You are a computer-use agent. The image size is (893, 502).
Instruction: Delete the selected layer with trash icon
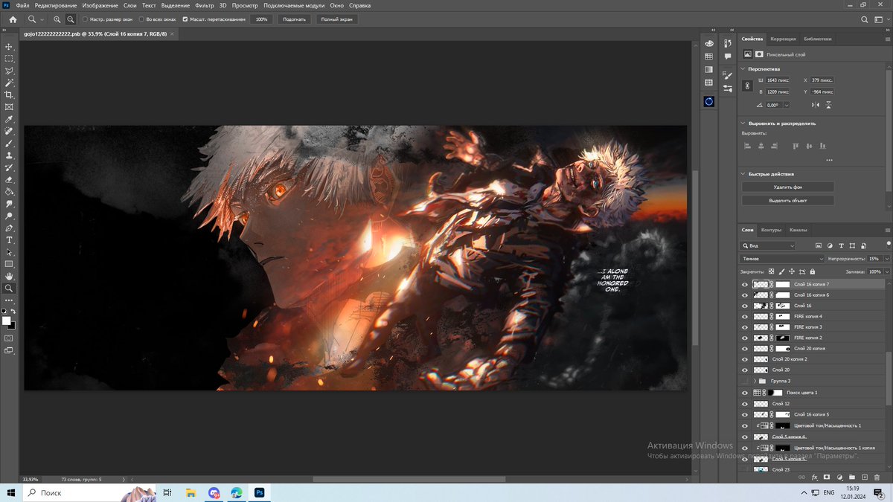[877, 476]
